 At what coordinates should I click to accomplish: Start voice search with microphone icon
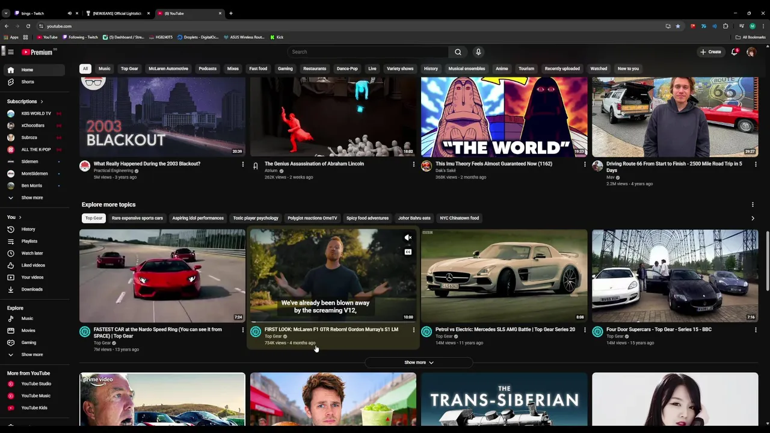[x=478, y=52]
